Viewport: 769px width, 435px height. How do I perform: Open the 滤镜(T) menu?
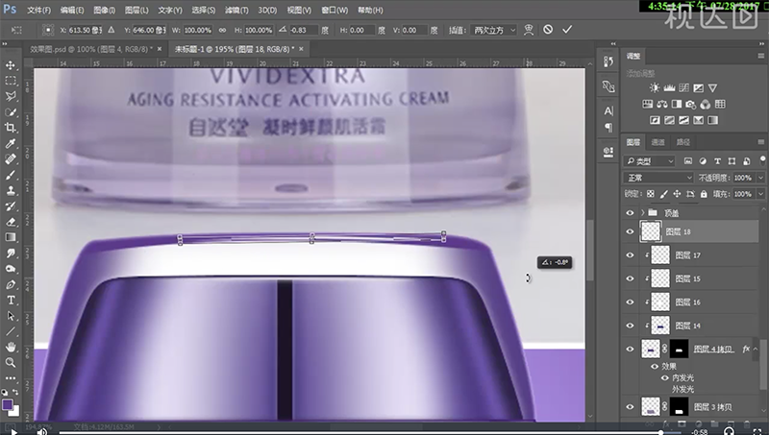point(236,10)
